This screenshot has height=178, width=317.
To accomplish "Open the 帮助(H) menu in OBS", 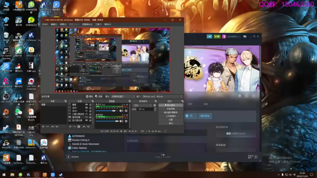I will (x=107, y=25).
